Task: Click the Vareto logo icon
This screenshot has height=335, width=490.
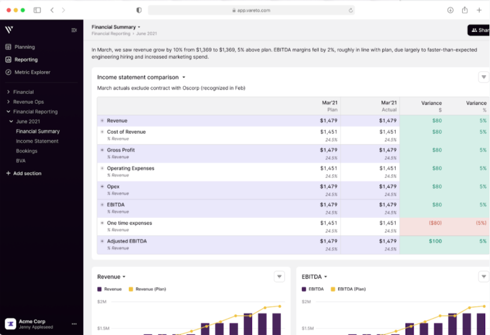Action: [x=9, y=30]
